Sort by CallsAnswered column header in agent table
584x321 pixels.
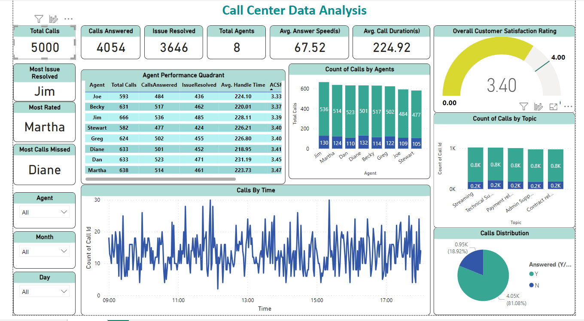click(x=159, y=85)
